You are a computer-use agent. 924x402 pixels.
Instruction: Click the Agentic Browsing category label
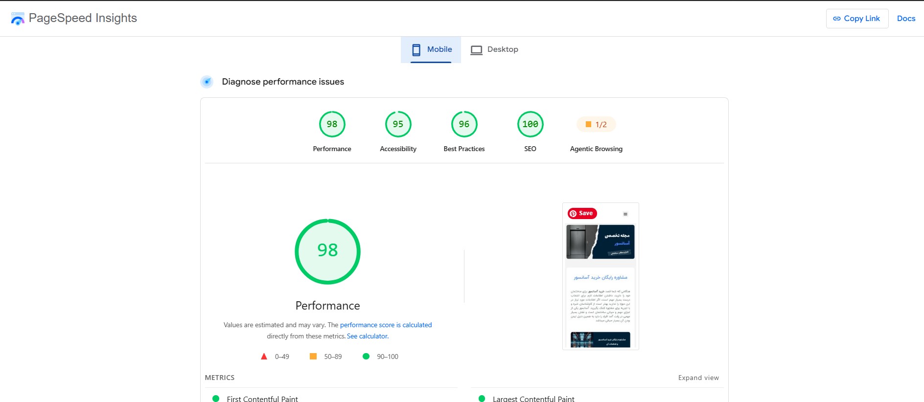pos(596,149)
